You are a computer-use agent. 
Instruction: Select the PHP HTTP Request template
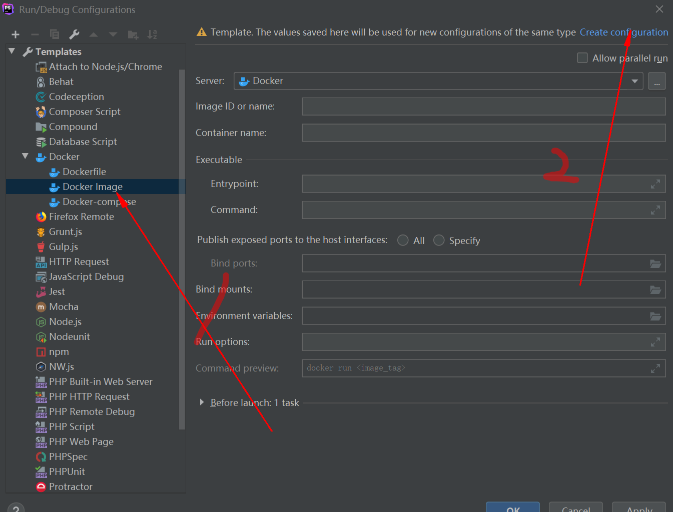coord(95,397)
